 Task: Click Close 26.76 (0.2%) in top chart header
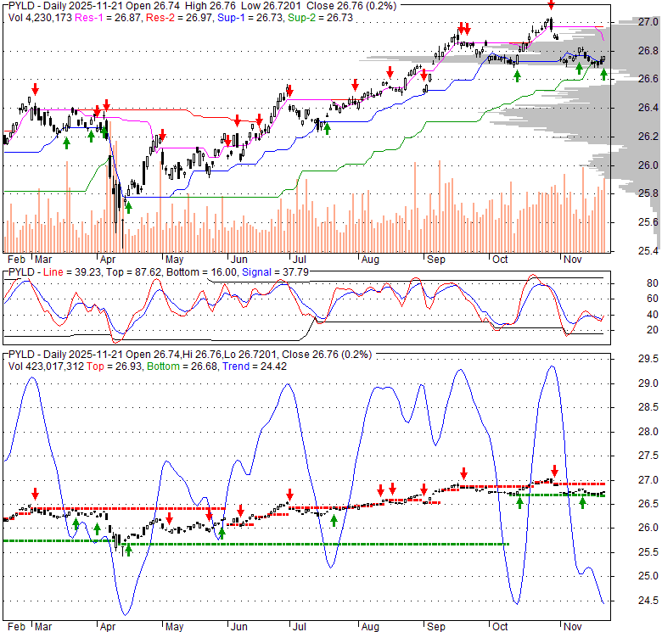[351, 6]
